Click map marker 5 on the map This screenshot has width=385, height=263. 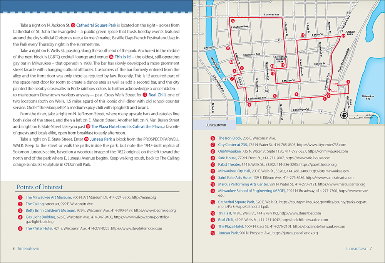275,96
